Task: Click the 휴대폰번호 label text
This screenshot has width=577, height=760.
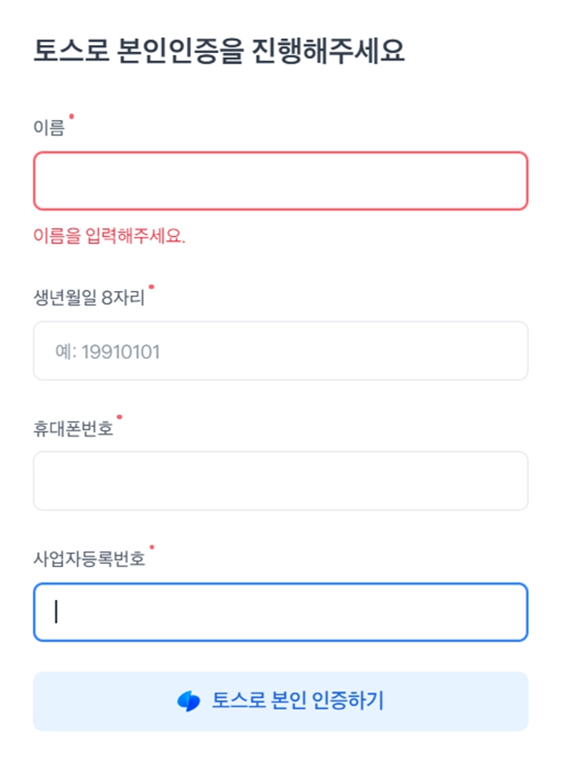Action: tap(73, 429)
